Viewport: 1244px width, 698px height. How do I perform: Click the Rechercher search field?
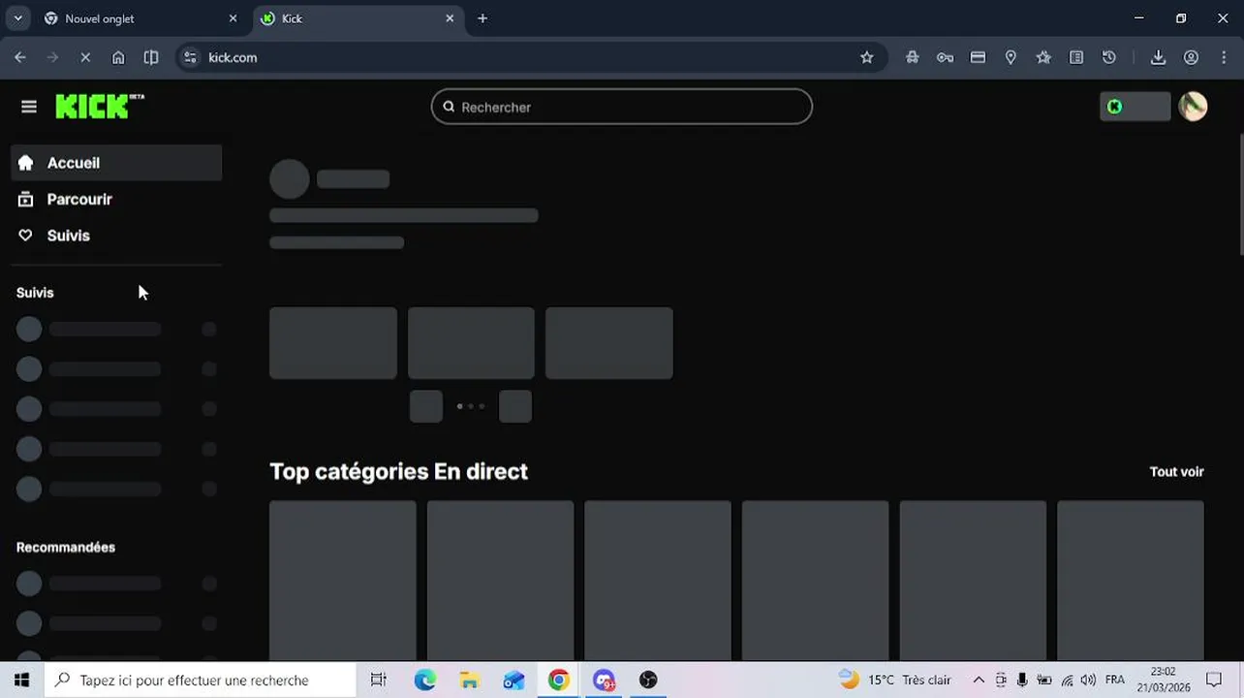pyautogui.click(x=621, y=107)
